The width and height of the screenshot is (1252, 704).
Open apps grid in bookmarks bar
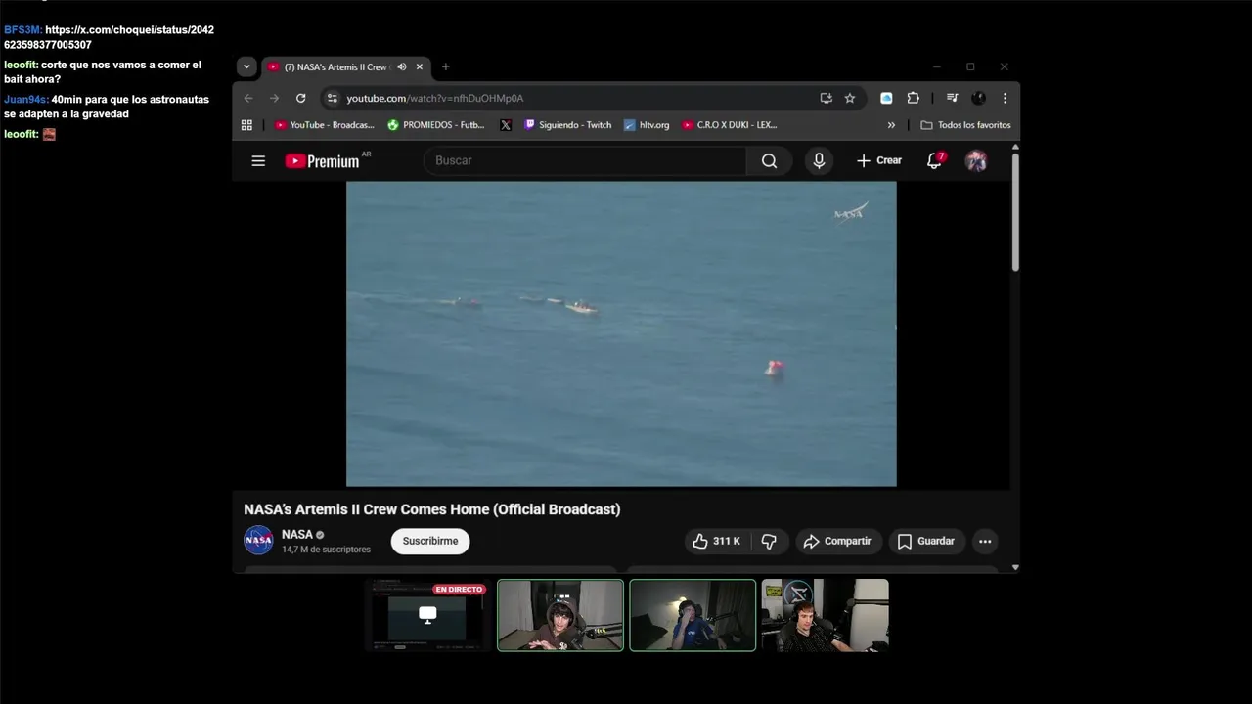[x=246, y=125]
